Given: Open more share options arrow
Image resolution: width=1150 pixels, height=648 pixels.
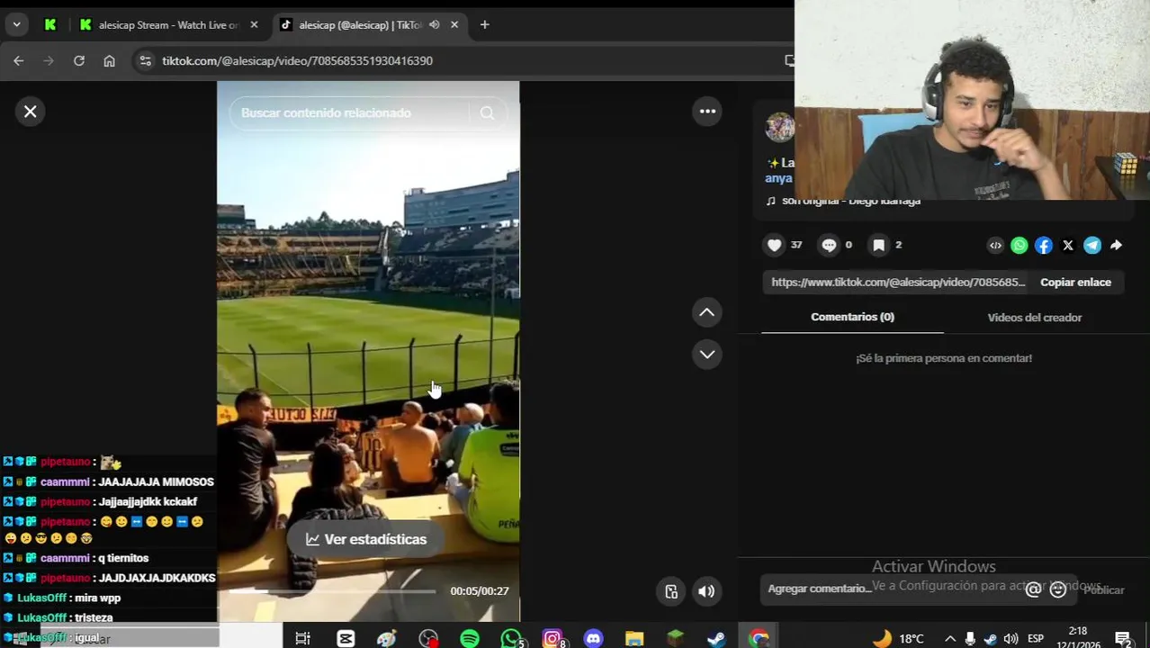Looking at the screenshot, I should pos(1116,245).
